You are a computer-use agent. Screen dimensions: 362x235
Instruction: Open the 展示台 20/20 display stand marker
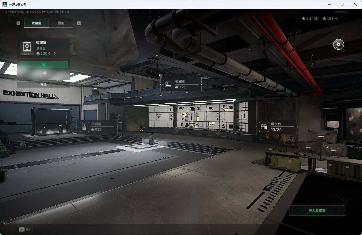[x=276, y=127]
